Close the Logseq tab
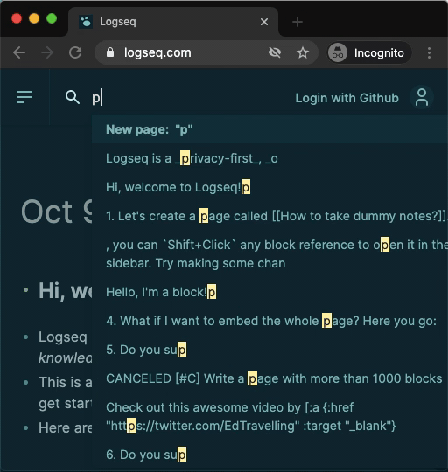Image resolution: width=448 pixels, height=472 pixels. click(x=264, y=22)
